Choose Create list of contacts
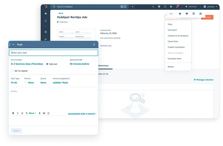Viewport: 223px width, 146px height. pyautogui.click(x=178, y=36)
